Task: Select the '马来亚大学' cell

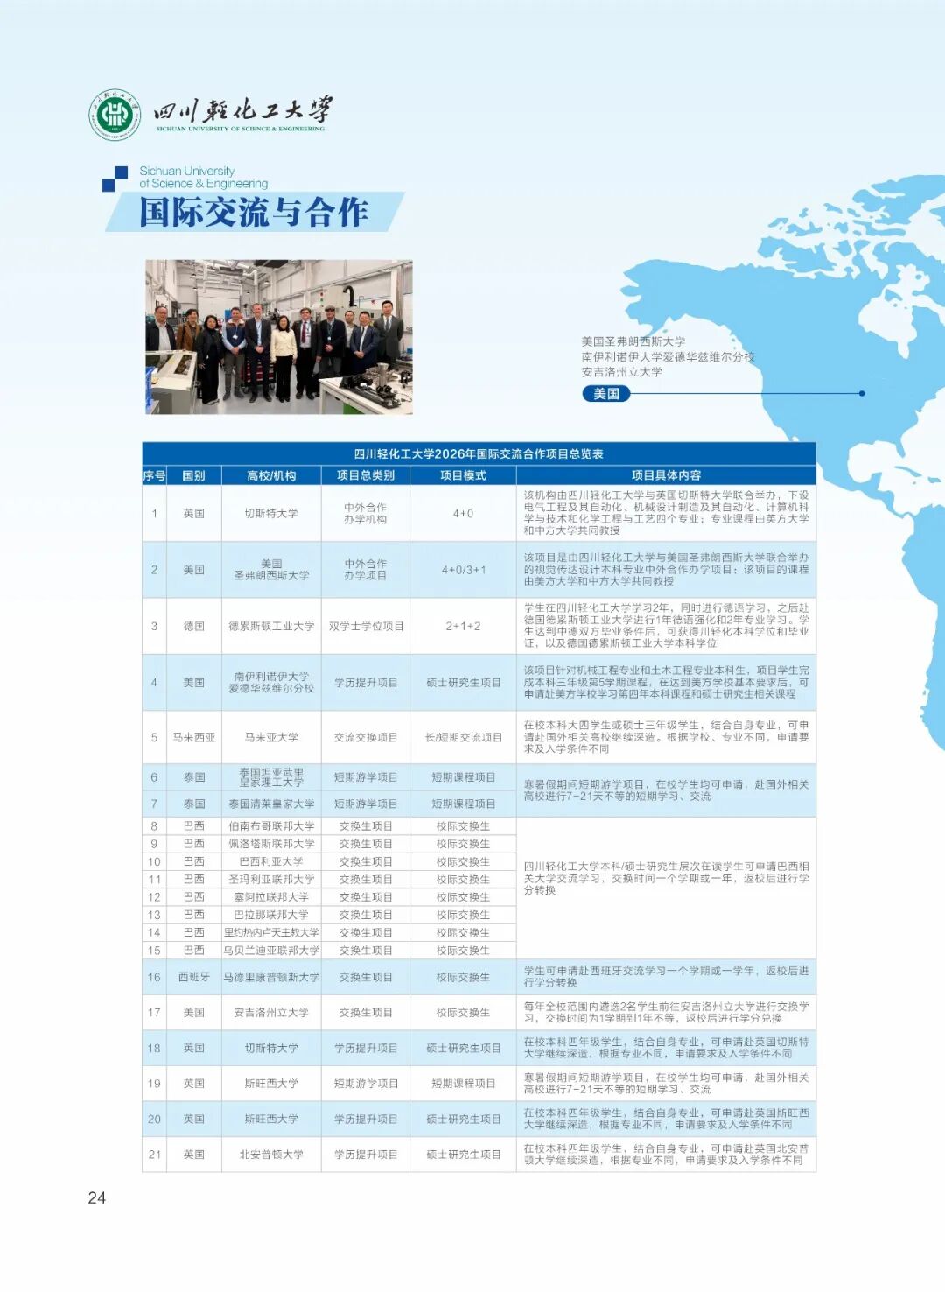Action: pyautogui.click(x=271, y=738)
